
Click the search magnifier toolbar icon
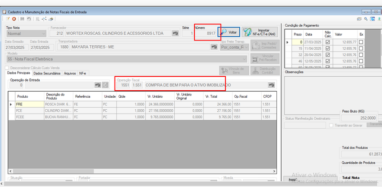point(38,19)
